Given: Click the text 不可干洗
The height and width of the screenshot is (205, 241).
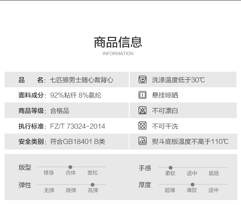Looking at the screenshot, I should point(165,126).
